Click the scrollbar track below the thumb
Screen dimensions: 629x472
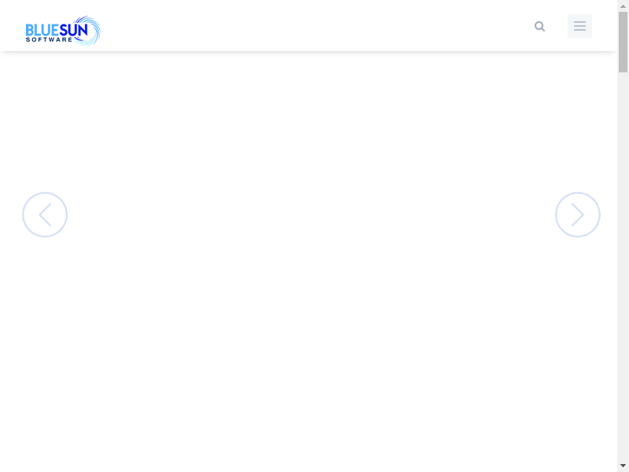pos(623,267)
